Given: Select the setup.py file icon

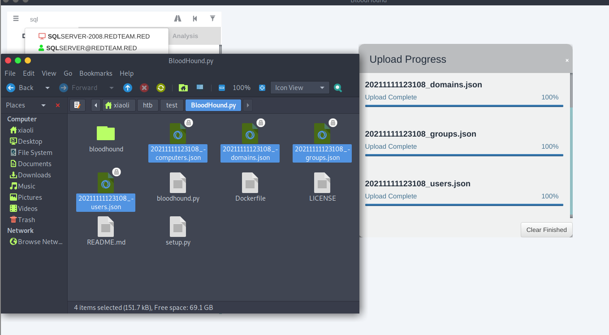Looking at the screenshot, I should coord(178,227).
